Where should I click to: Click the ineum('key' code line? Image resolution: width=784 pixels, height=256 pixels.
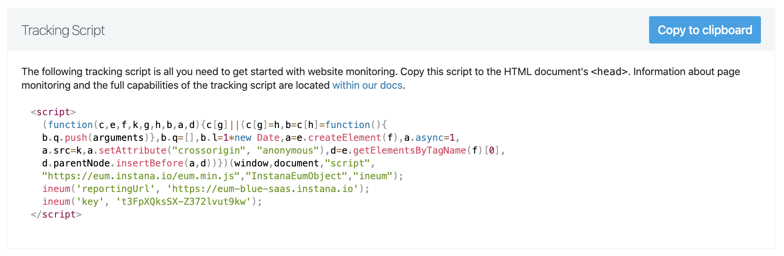tap(152, 201)
